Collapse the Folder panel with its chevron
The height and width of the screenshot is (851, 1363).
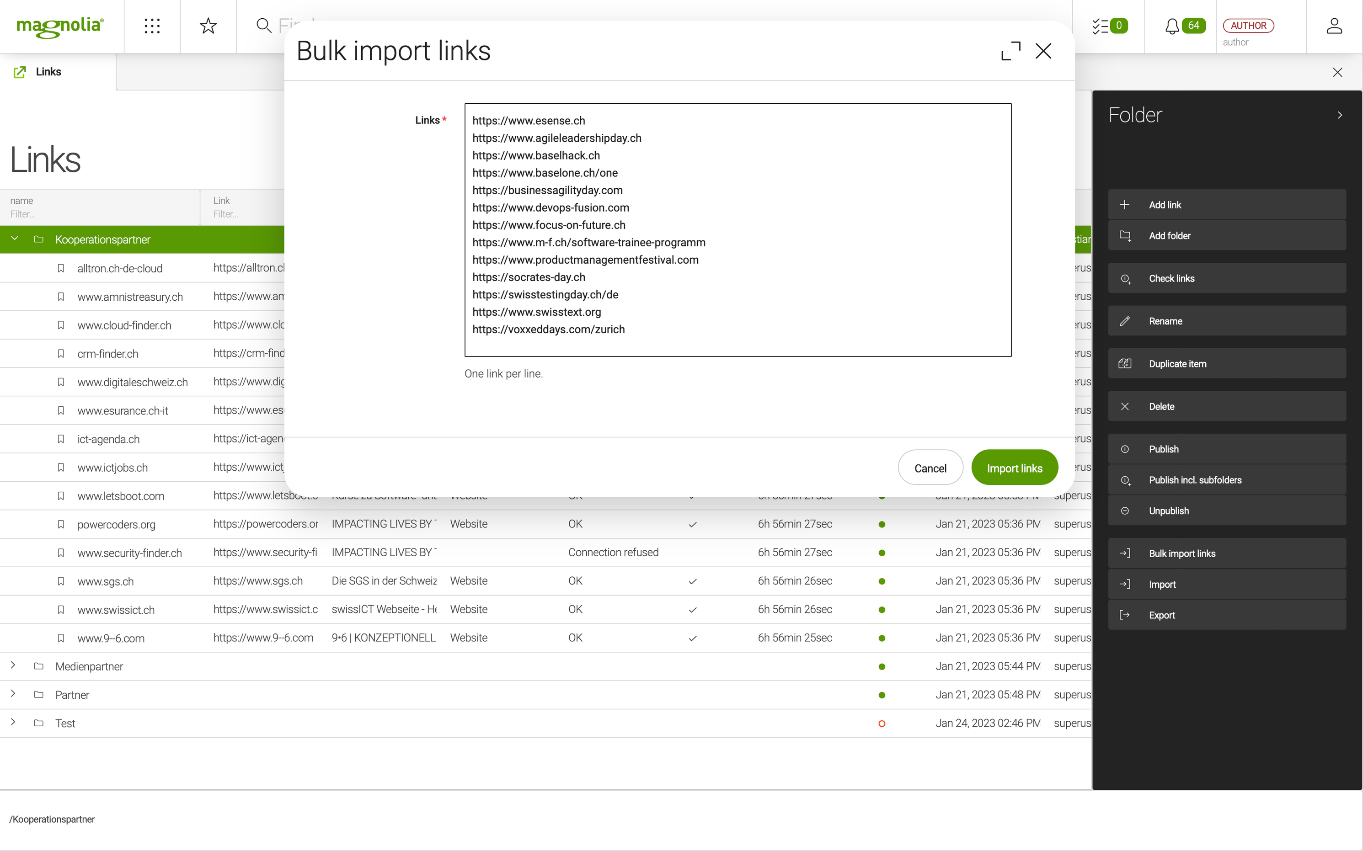coord(1340,115)
